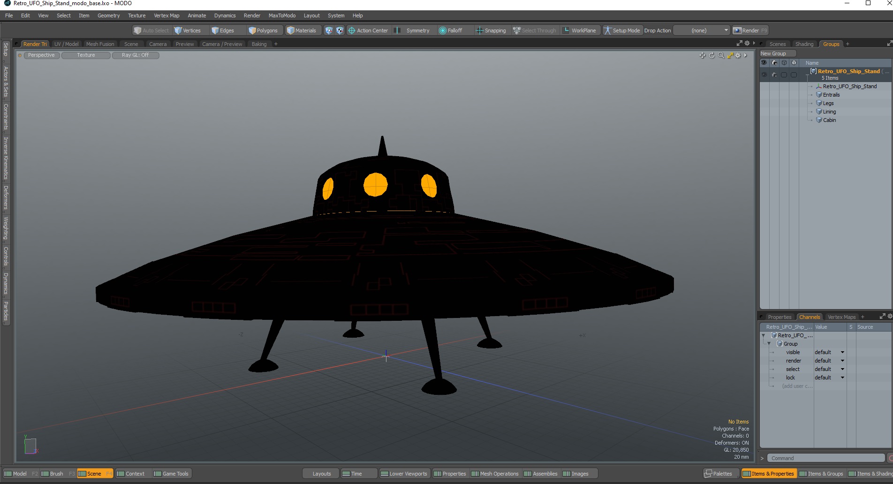
Task: Open gear settings left of the Scenes tab
Action: [x=747, y=43]
